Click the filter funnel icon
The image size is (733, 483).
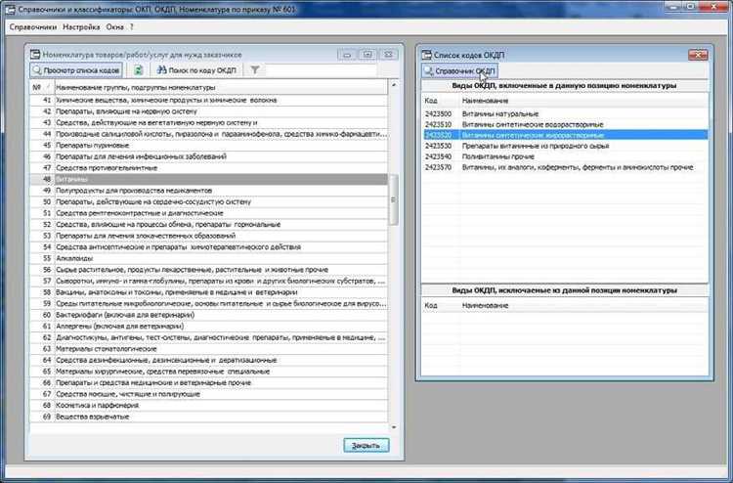pos(254,70)
